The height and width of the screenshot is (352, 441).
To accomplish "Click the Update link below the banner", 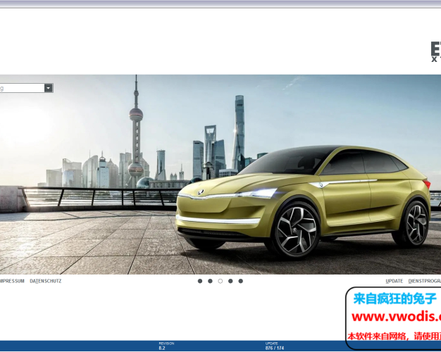I will pyautogui.click(x=395, y=281).
